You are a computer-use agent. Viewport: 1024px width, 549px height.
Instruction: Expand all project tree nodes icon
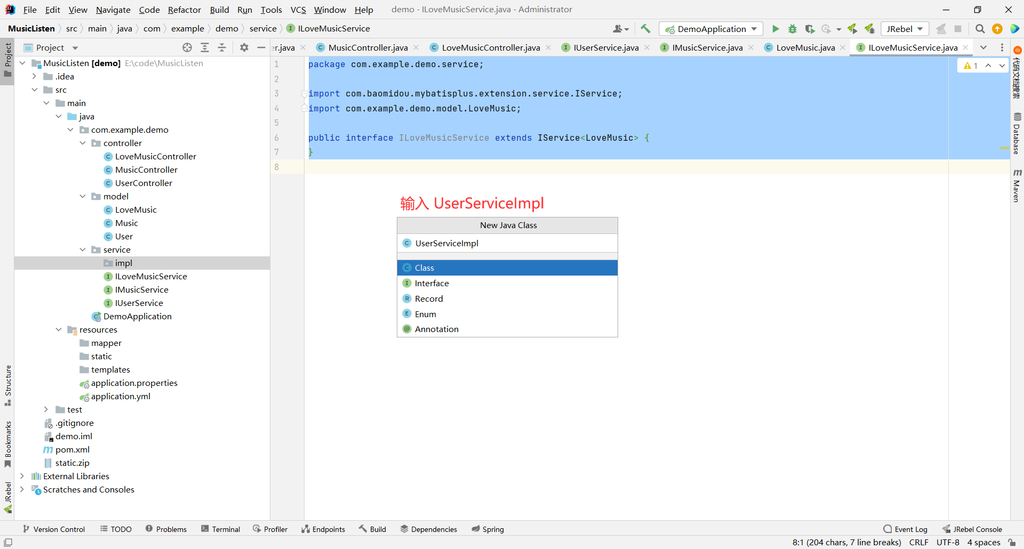[205, 47]
